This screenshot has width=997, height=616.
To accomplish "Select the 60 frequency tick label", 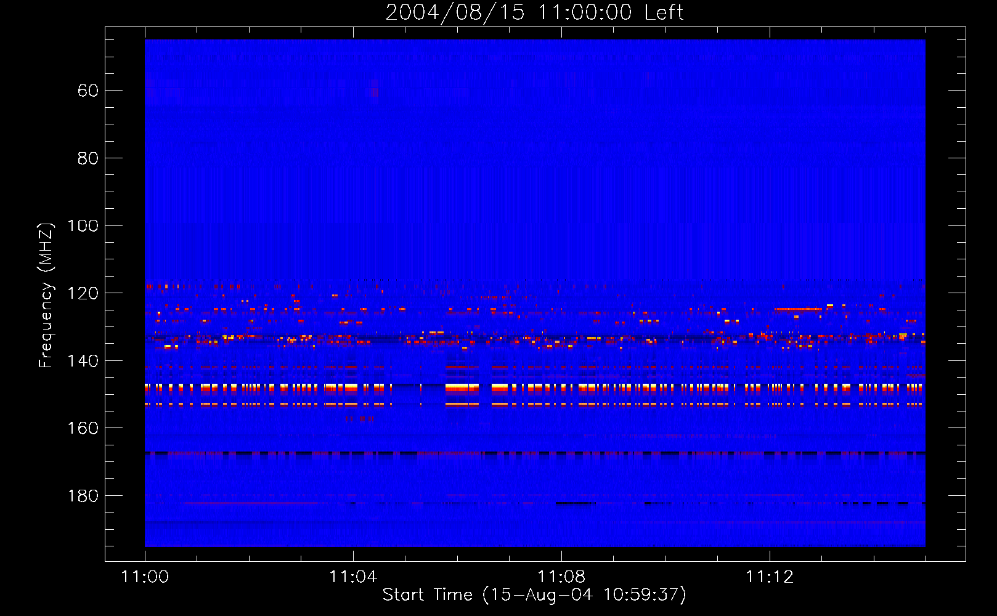I will pyautogui.click(x=88, y=91).
